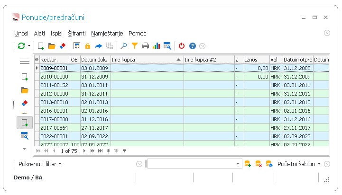Open the Unosi menu
Image resolution: width=342 pixels, height=195 pixels.
[21, 34]
